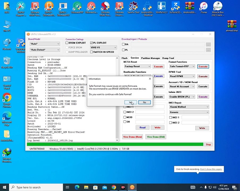Toggle SWITCH HI-SPEED checkbox
The height and width of the screenshot is (191, 240).
click(91, 52)
